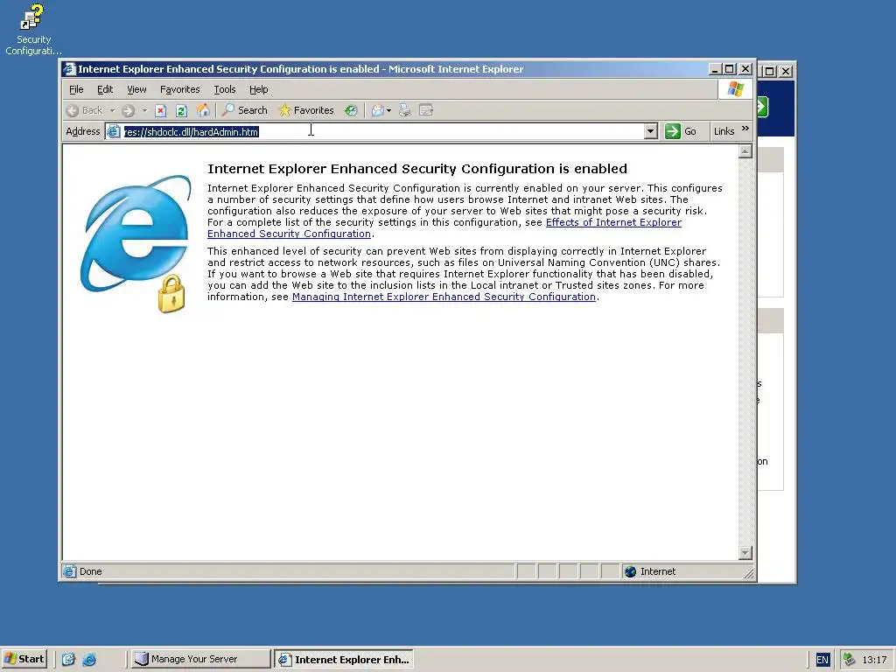Open the Search toolbar button
Viewport: 896px width, 672px height.
pos(245,110)
